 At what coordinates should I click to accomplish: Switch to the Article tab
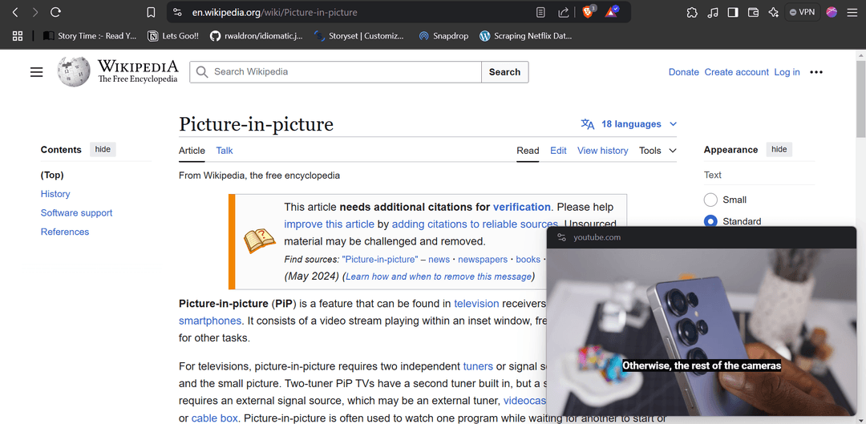click(x=192, y=151)
